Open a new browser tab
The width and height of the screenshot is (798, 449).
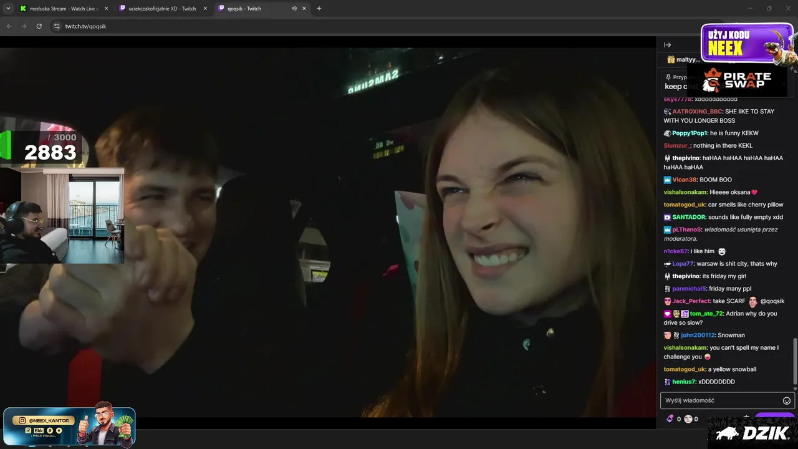[x=319, y=9]
